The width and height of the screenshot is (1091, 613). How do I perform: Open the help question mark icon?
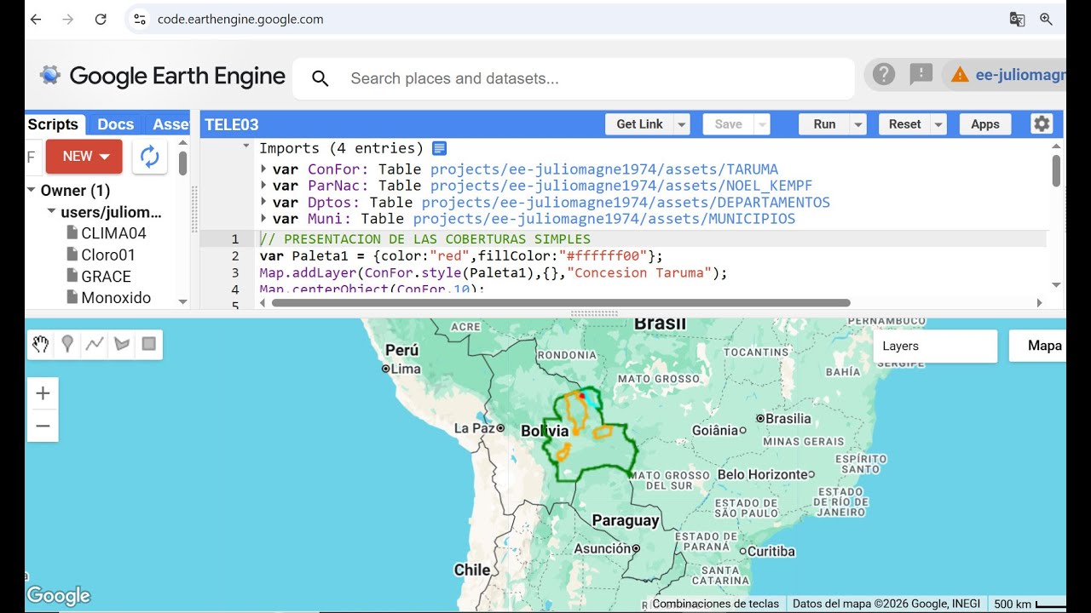point(884,75)
